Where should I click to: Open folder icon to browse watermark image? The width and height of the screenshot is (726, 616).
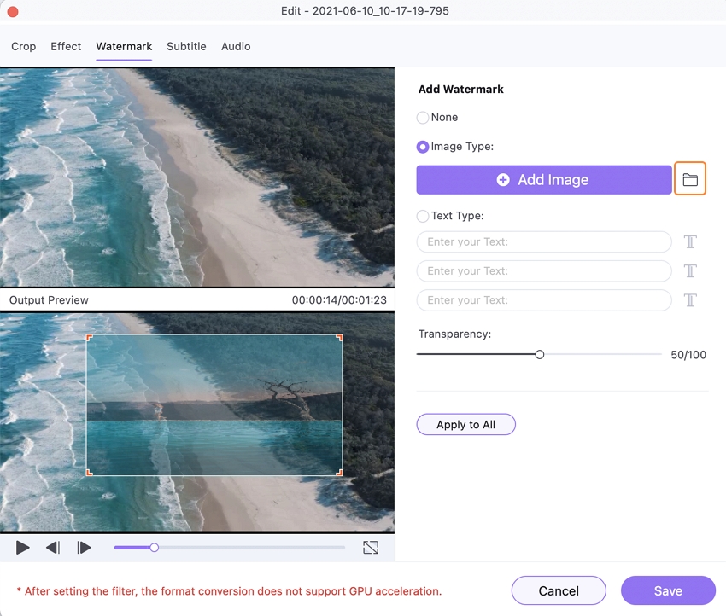coord(690,180)
